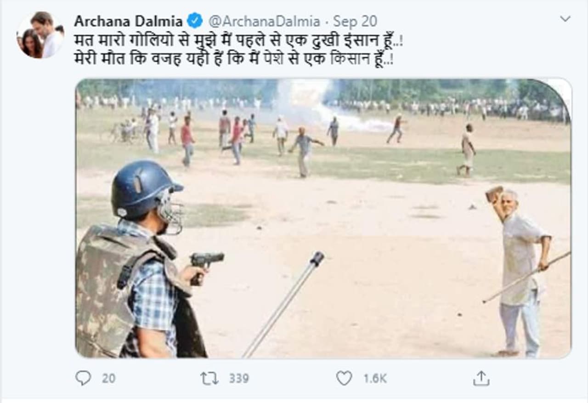Screen dimensions: 588x403
Task: Click the first line of Hindi tweet text
Action: pyautogui.click(x=238, y=40)
